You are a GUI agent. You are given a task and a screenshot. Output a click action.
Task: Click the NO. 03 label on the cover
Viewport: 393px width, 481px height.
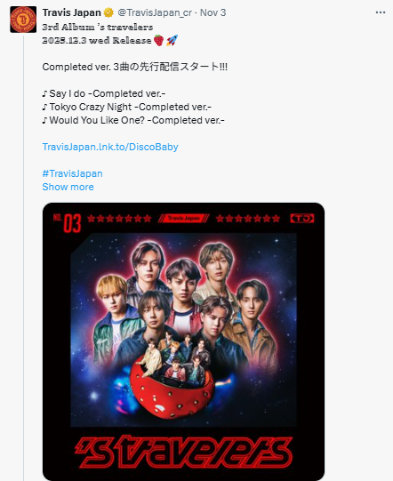(68, 222)
